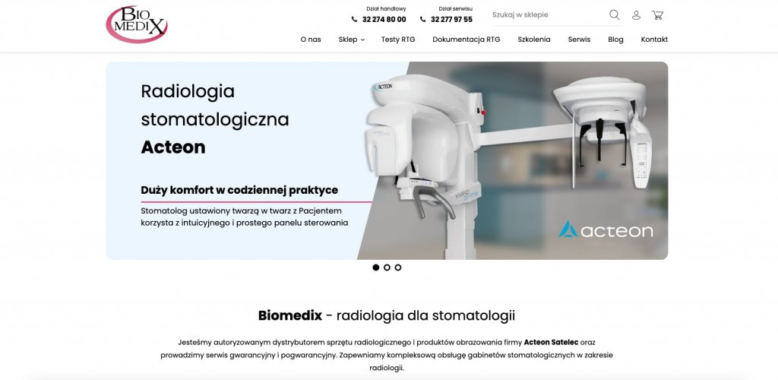Screen dimensions: 778x380
Task: Click the phone icon beside 32 277 97 55
Action: point(422,19)
